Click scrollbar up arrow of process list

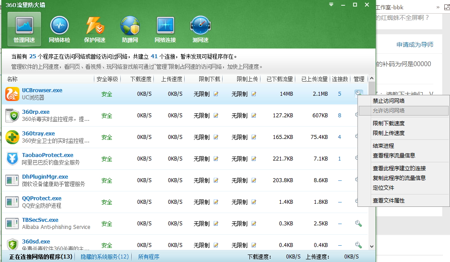[372, 78]
